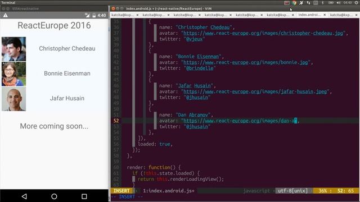Tap the More coming soon... text
Image resolution: width=360 pixels, height=202 pixels.
pos(54,126)
